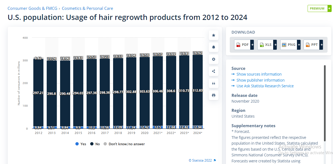
Task: Click the 9.51 label on 2013 bar
Action: (x=52, y=127)
